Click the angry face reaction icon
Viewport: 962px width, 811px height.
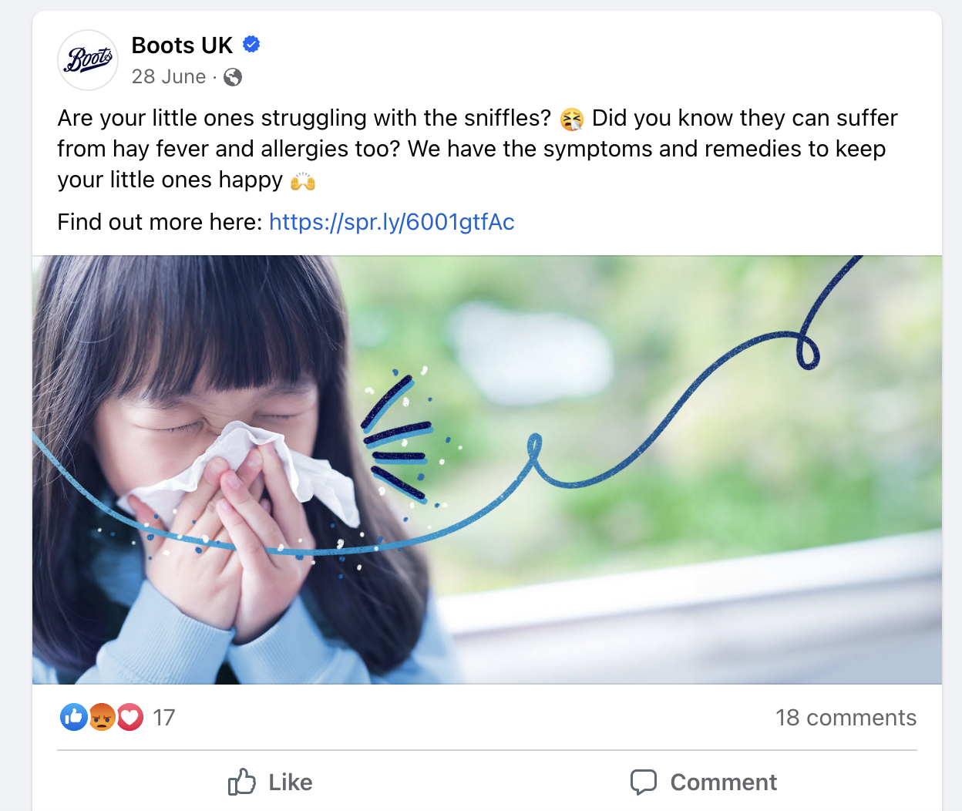point(102,718)
